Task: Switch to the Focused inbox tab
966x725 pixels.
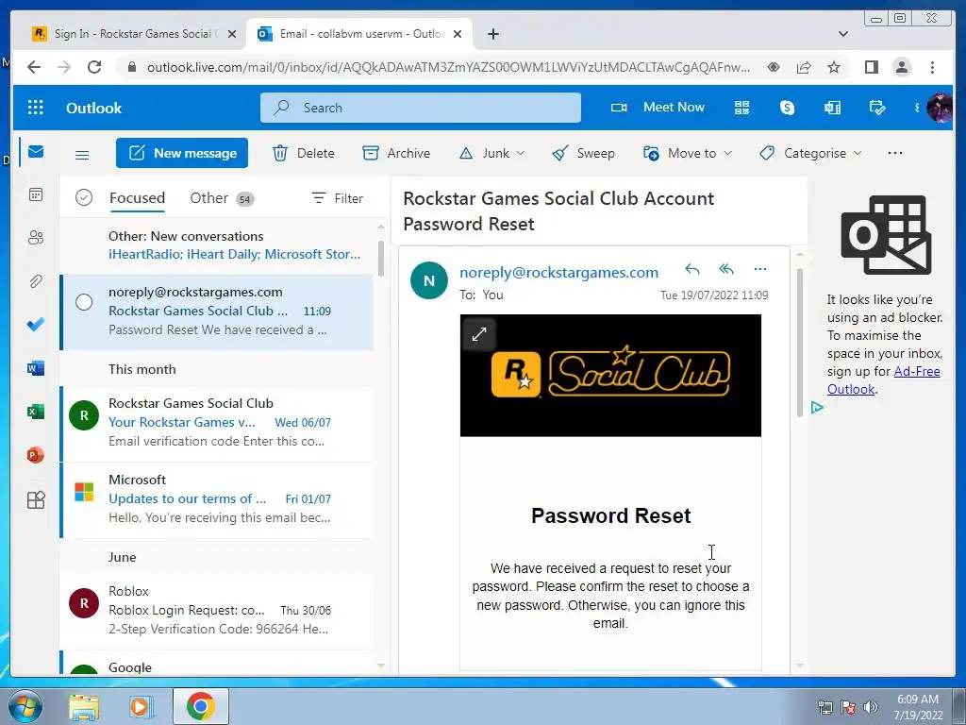Action: (x=138, y=198)
